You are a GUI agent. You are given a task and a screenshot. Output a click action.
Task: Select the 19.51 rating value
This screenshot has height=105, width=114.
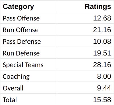pos(102,53)
